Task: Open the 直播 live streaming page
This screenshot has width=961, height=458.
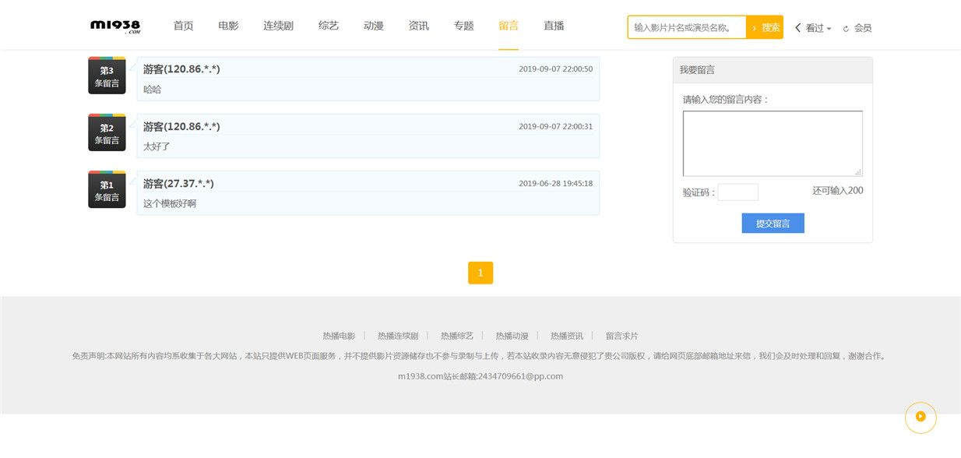Action: point(554,26)
